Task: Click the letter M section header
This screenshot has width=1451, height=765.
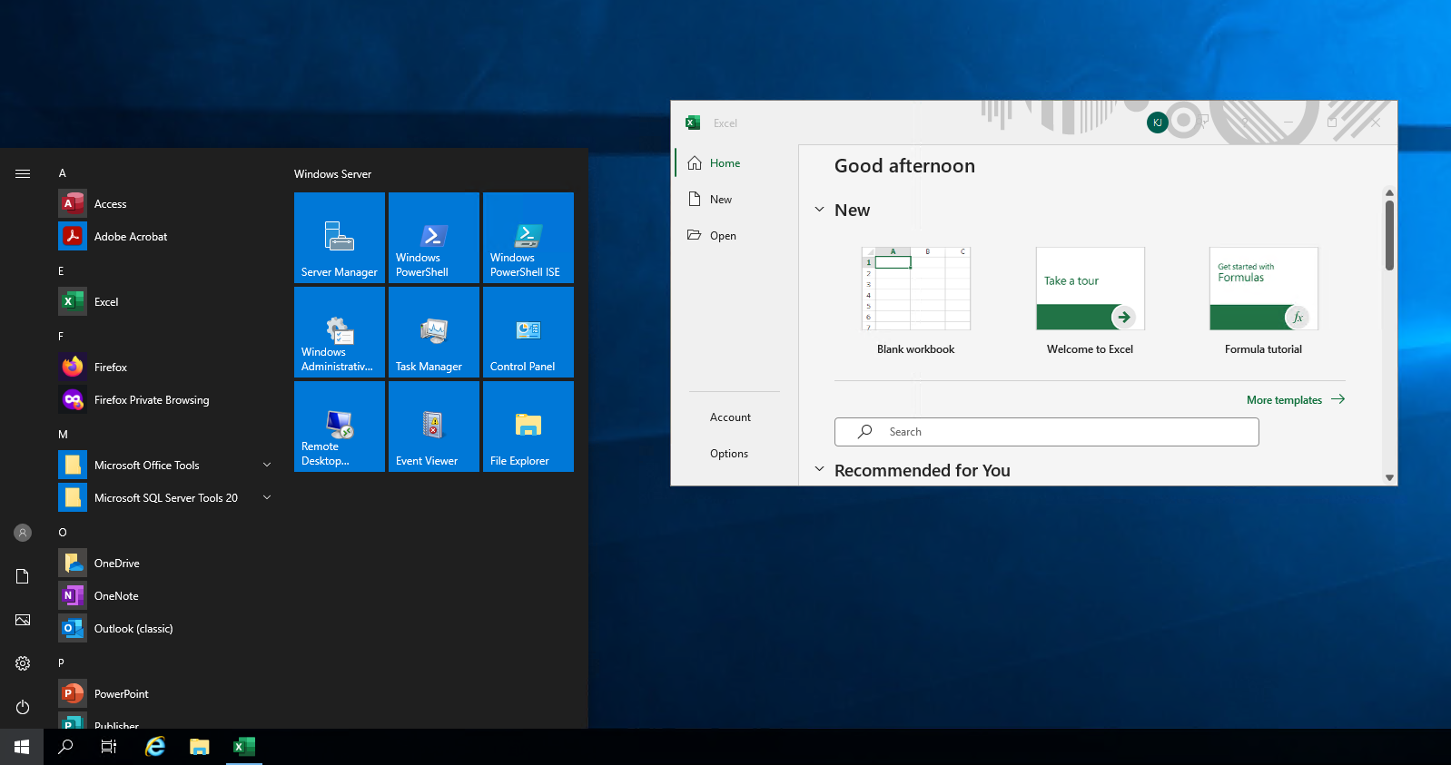Action: [x=63, y=435]
